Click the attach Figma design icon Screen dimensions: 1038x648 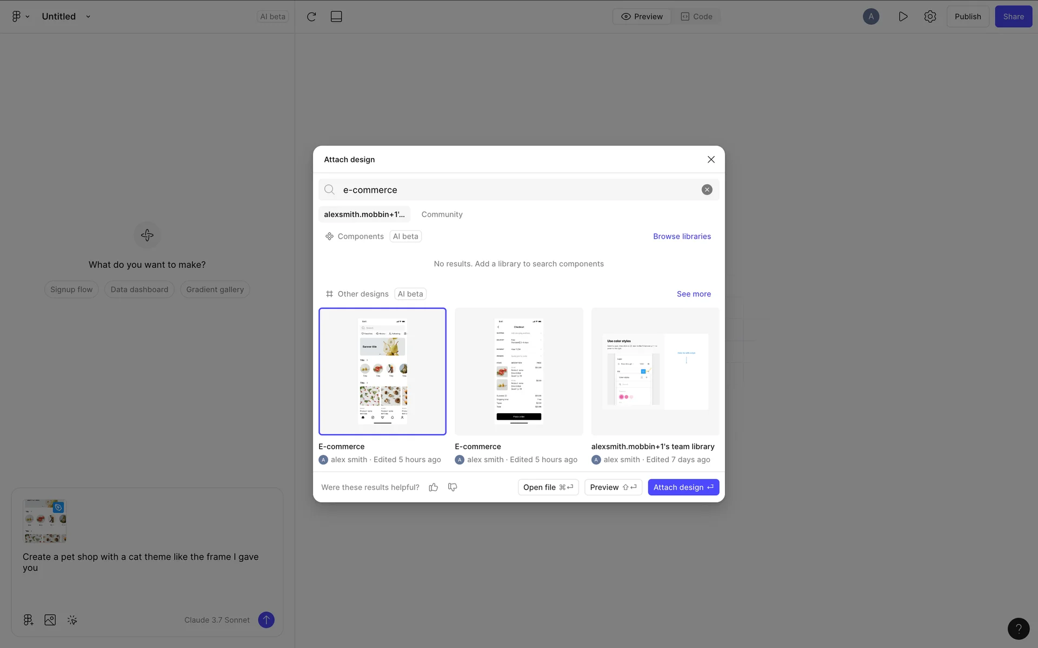28,620
